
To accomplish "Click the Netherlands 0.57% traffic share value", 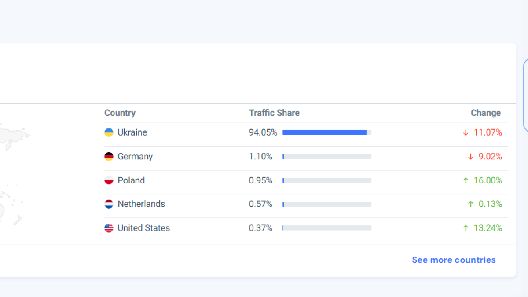I will click(x=260, y=204).
